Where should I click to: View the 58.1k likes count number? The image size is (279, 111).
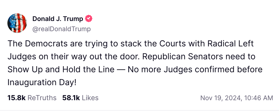[x=71, y=98]
